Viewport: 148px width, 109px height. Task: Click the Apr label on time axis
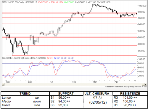click(117, 82)
